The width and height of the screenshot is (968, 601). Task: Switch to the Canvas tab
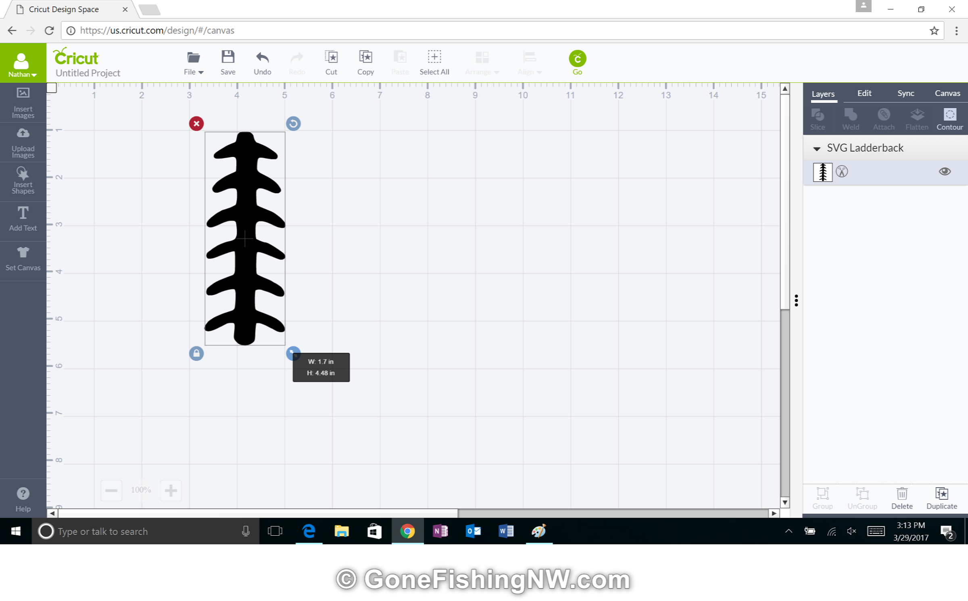947,93
